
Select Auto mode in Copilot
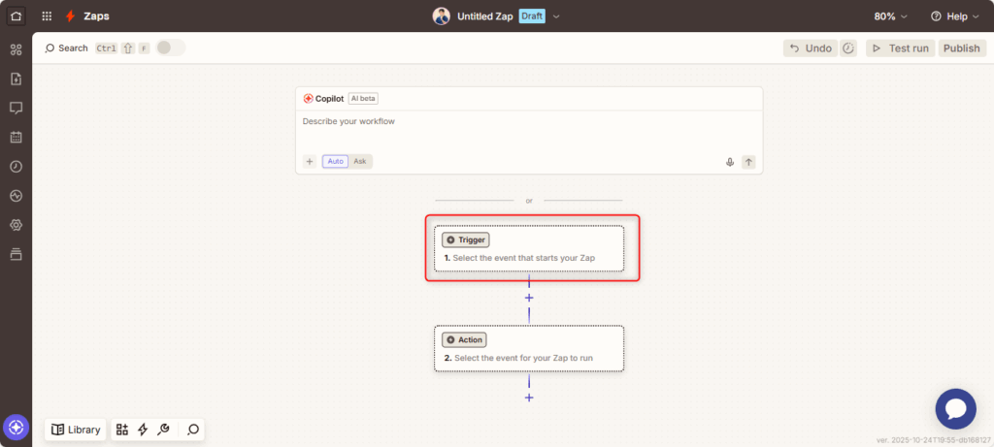pos(335,161)
